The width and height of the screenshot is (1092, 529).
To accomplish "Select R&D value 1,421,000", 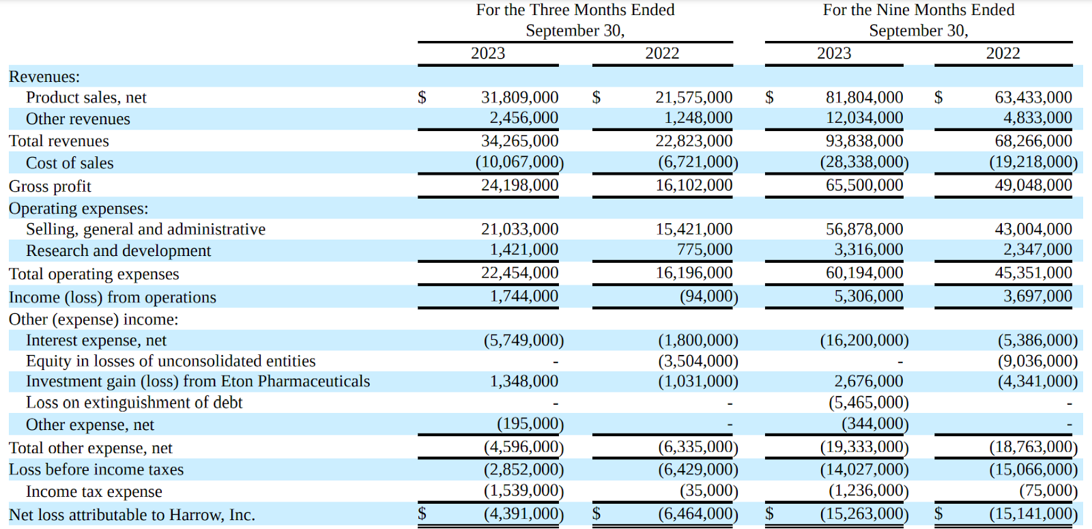I will 523,249.
